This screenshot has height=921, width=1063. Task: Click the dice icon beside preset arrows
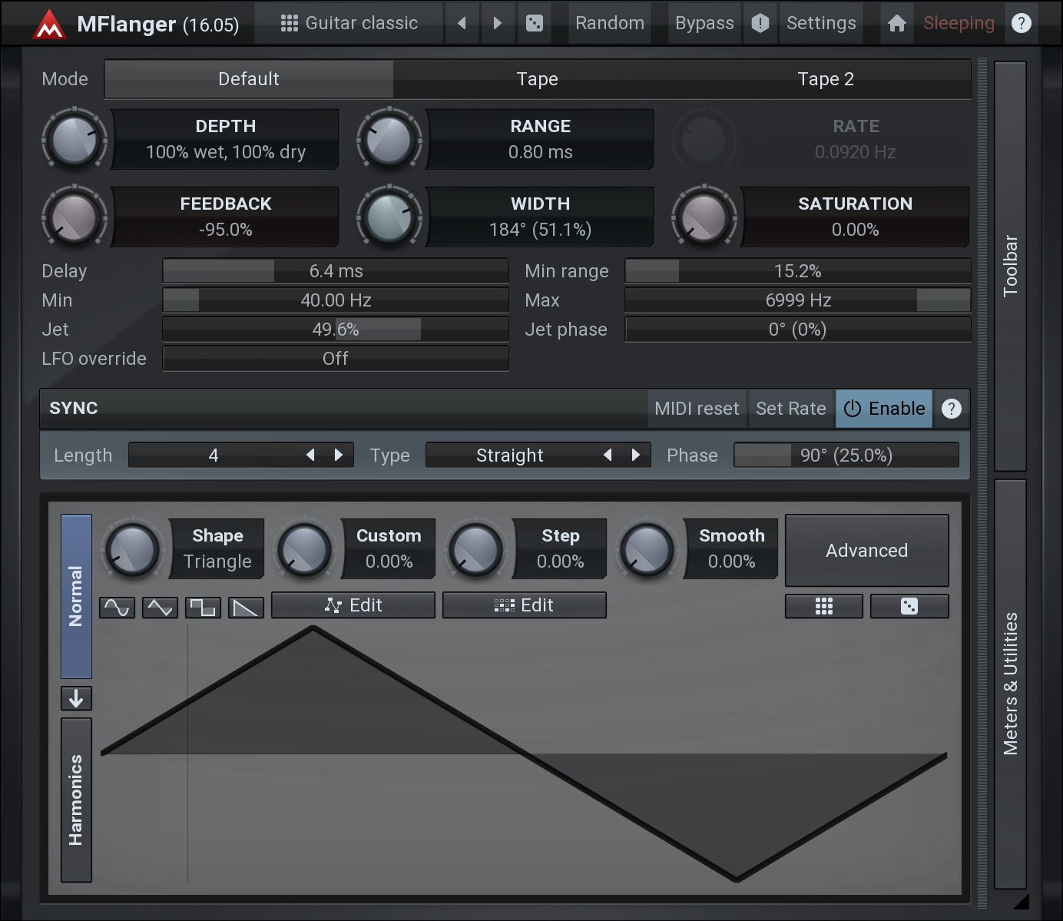tap(534, 23)
